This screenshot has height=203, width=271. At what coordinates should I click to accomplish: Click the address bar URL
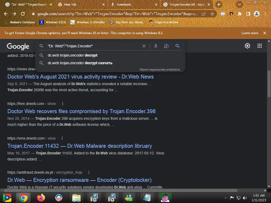click(x=118, y=14)
